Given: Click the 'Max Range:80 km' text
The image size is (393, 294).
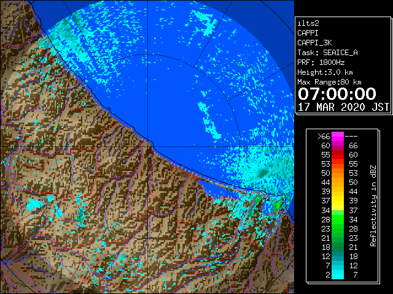Looking at the screenshot, I should [329, 82].
